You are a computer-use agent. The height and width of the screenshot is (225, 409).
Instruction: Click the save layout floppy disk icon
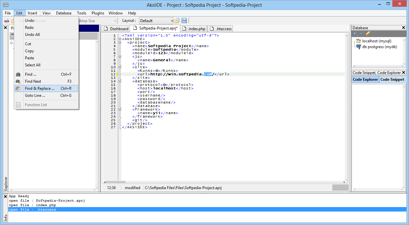click(184, 21)
